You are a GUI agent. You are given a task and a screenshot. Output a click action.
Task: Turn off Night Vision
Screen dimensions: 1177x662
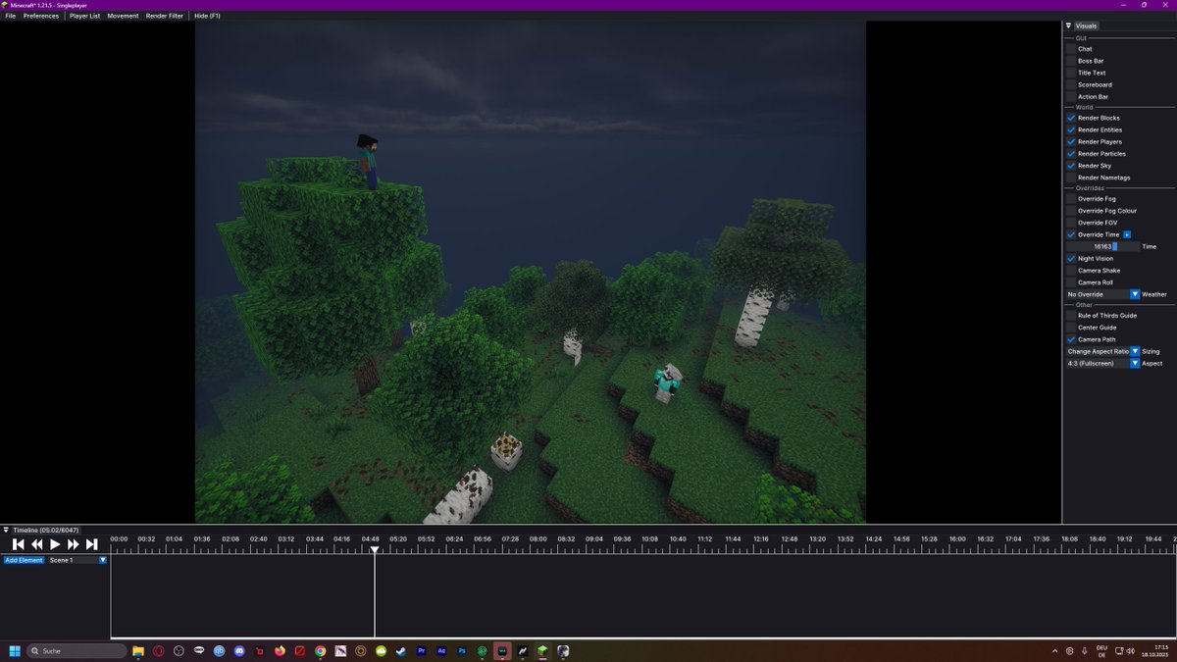(x=1071, y=259)
